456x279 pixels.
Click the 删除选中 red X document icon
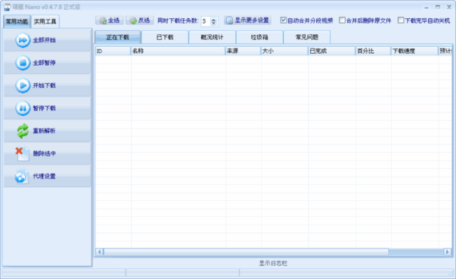(x=22, y=153)
